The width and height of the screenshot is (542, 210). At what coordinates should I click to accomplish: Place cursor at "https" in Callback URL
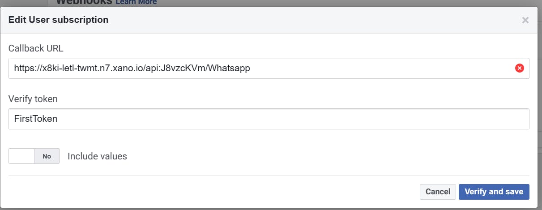(22, 68)
